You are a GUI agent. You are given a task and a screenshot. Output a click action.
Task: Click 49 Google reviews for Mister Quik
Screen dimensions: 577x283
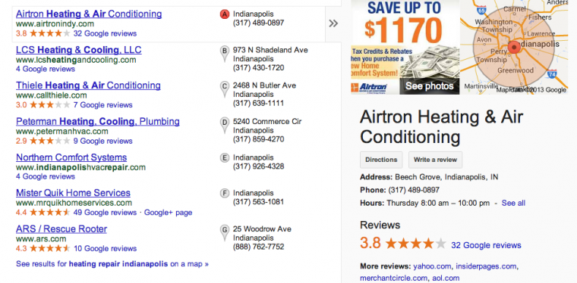coord(105,213)
